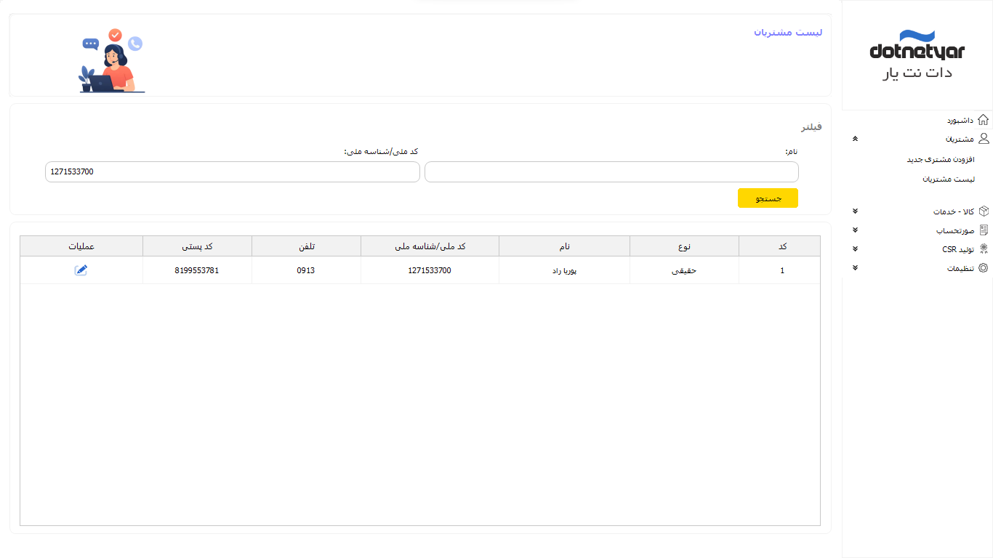This screenshot has height=558, width=993.
Task: Expand the کالا - خدمات chevron
Action: [855, 211]
